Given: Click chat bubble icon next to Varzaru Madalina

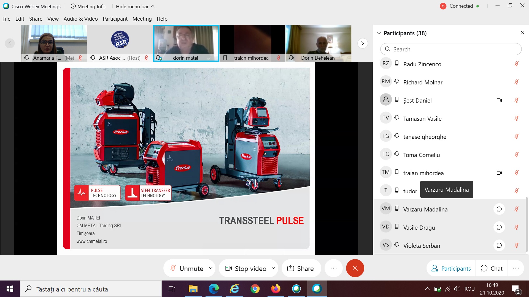Looking at the screenshot, I should pyautogui.click(x=499, y=209).
